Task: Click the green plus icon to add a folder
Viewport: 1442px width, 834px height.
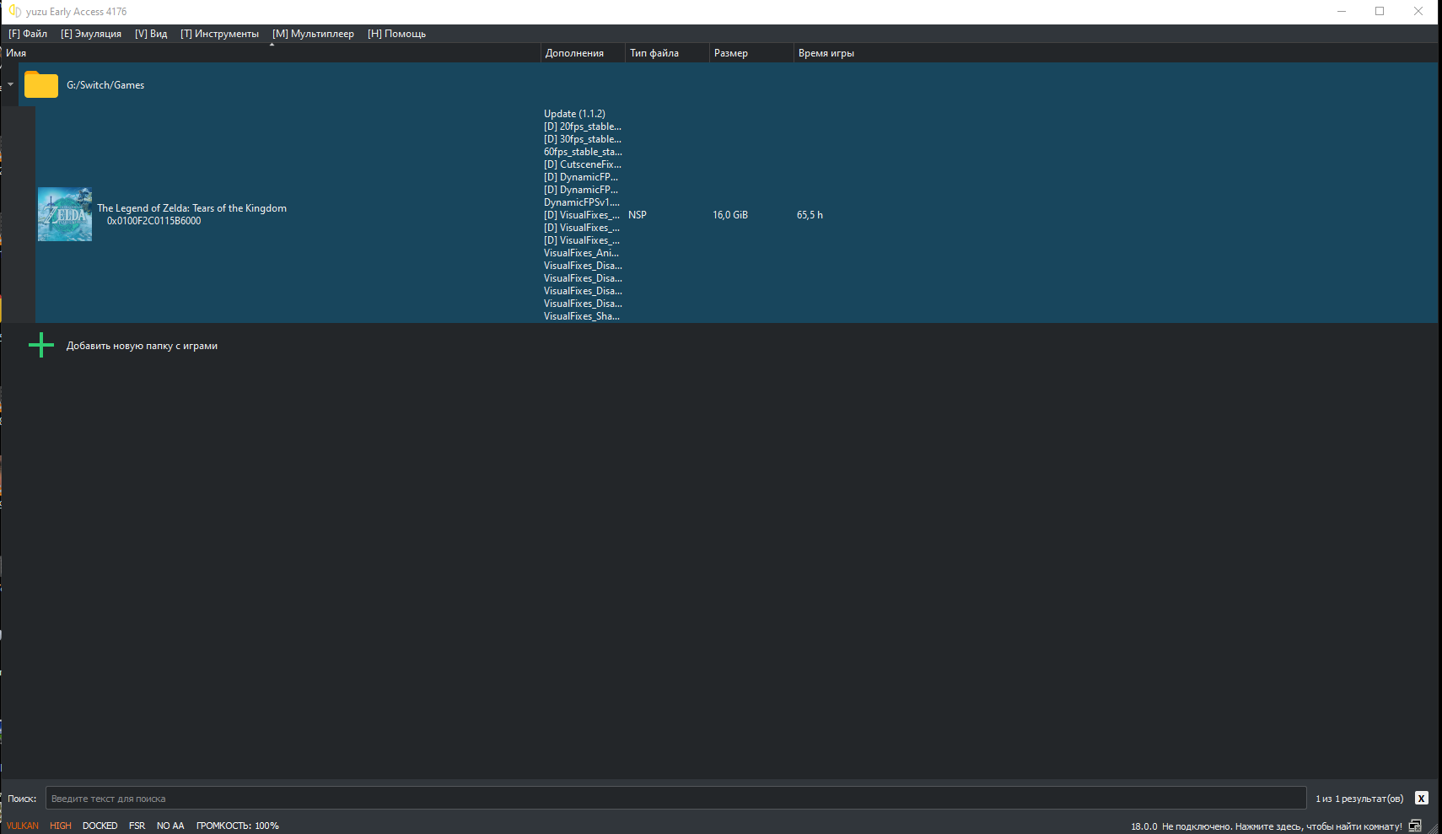Action: [x=41, y=345]
